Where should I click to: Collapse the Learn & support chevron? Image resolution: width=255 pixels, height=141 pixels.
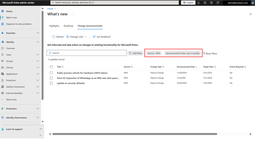[41, 129]
